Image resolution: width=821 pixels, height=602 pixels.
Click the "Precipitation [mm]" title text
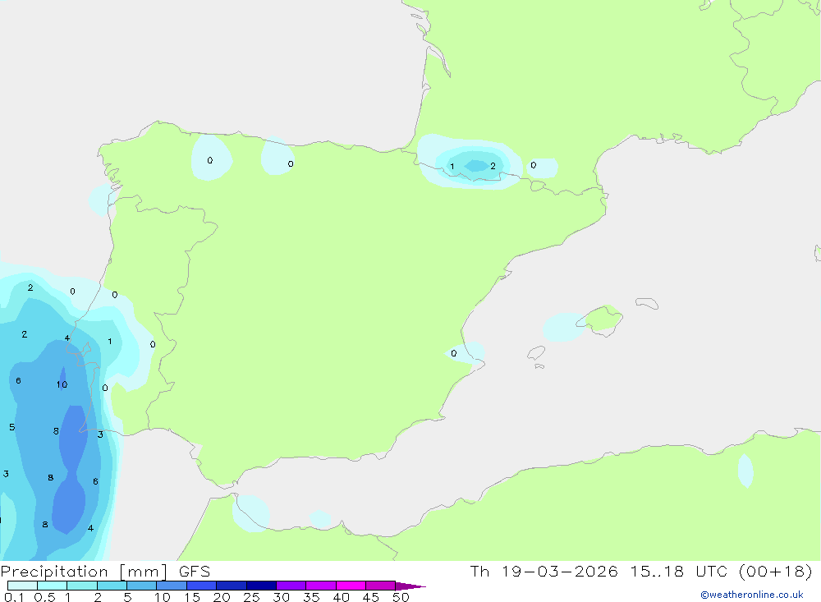(x=85, y=571)
